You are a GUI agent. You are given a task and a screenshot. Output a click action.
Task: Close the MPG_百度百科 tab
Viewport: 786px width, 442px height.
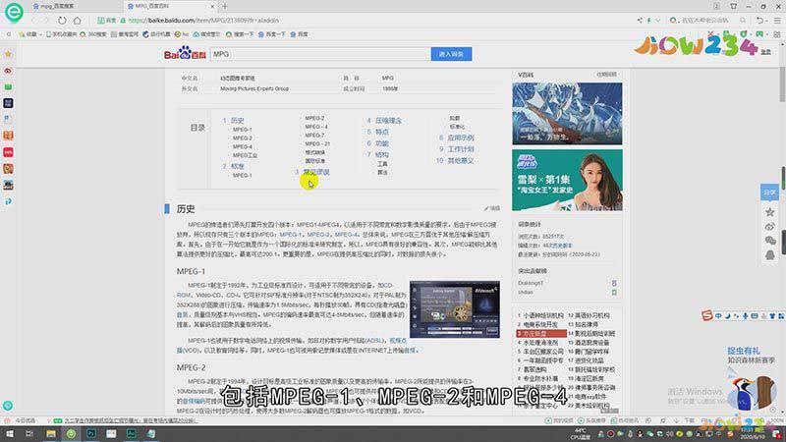(x=212, y=7)
